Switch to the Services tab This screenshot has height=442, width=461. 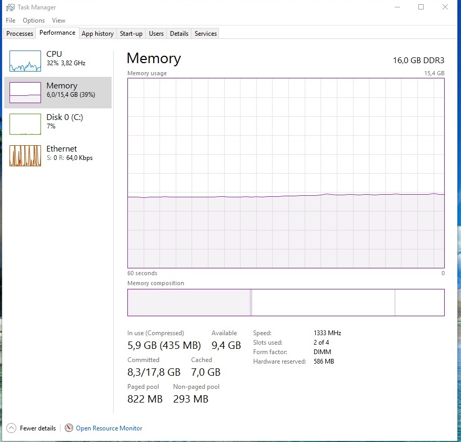(206, 34)
